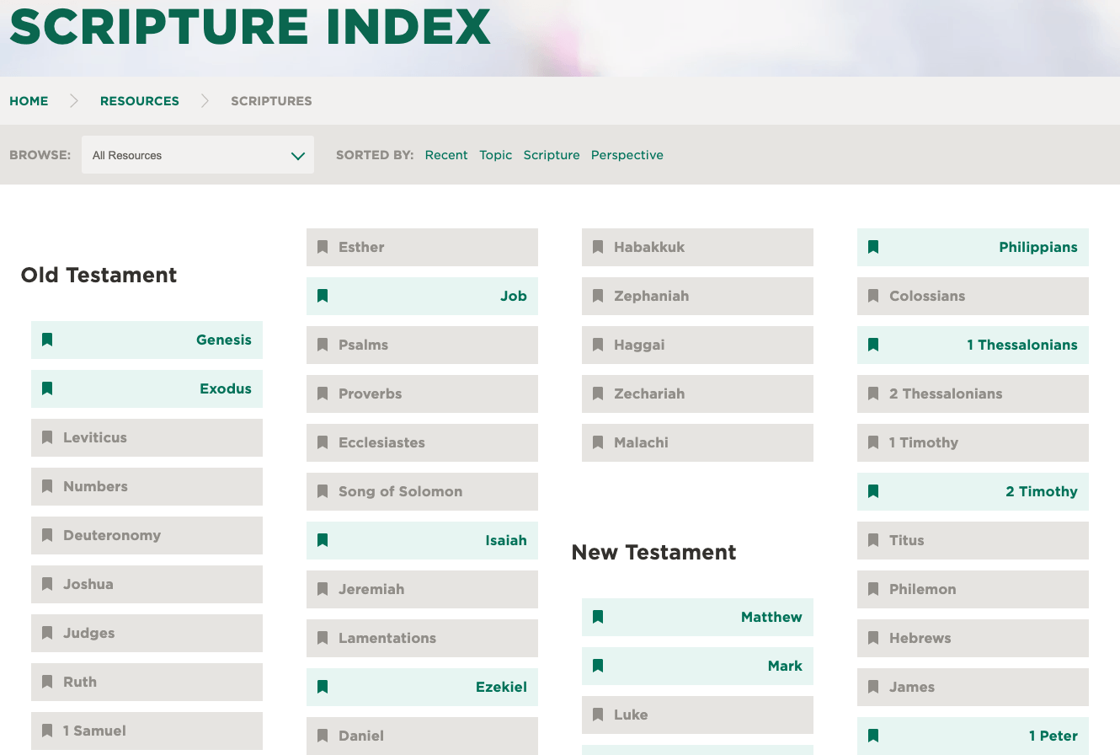Click the bookmark icon next to Job
Image resolution: width=1120 pixels, height=755 pixels.
[x=323, y=296]
